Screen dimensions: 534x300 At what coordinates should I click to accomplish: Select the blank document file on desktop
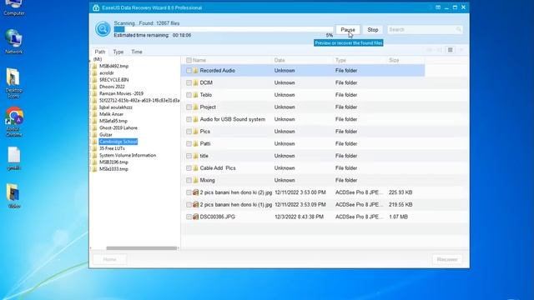click(x=14, y=158)
